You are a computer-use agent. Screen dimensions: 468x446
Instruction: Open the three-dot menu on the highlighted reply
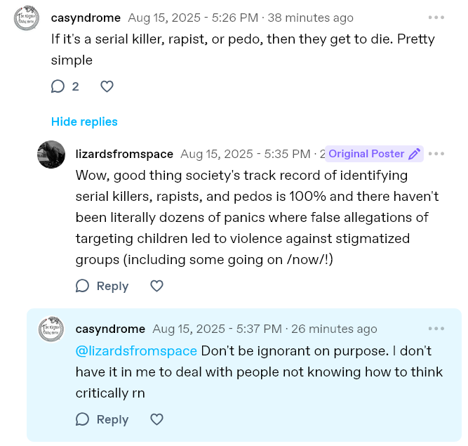coord(436,329)
